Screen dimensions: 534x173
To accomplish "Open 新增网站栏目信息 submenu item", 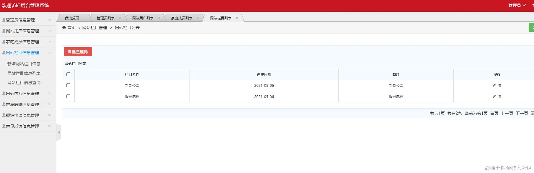I will click(24, 64).
